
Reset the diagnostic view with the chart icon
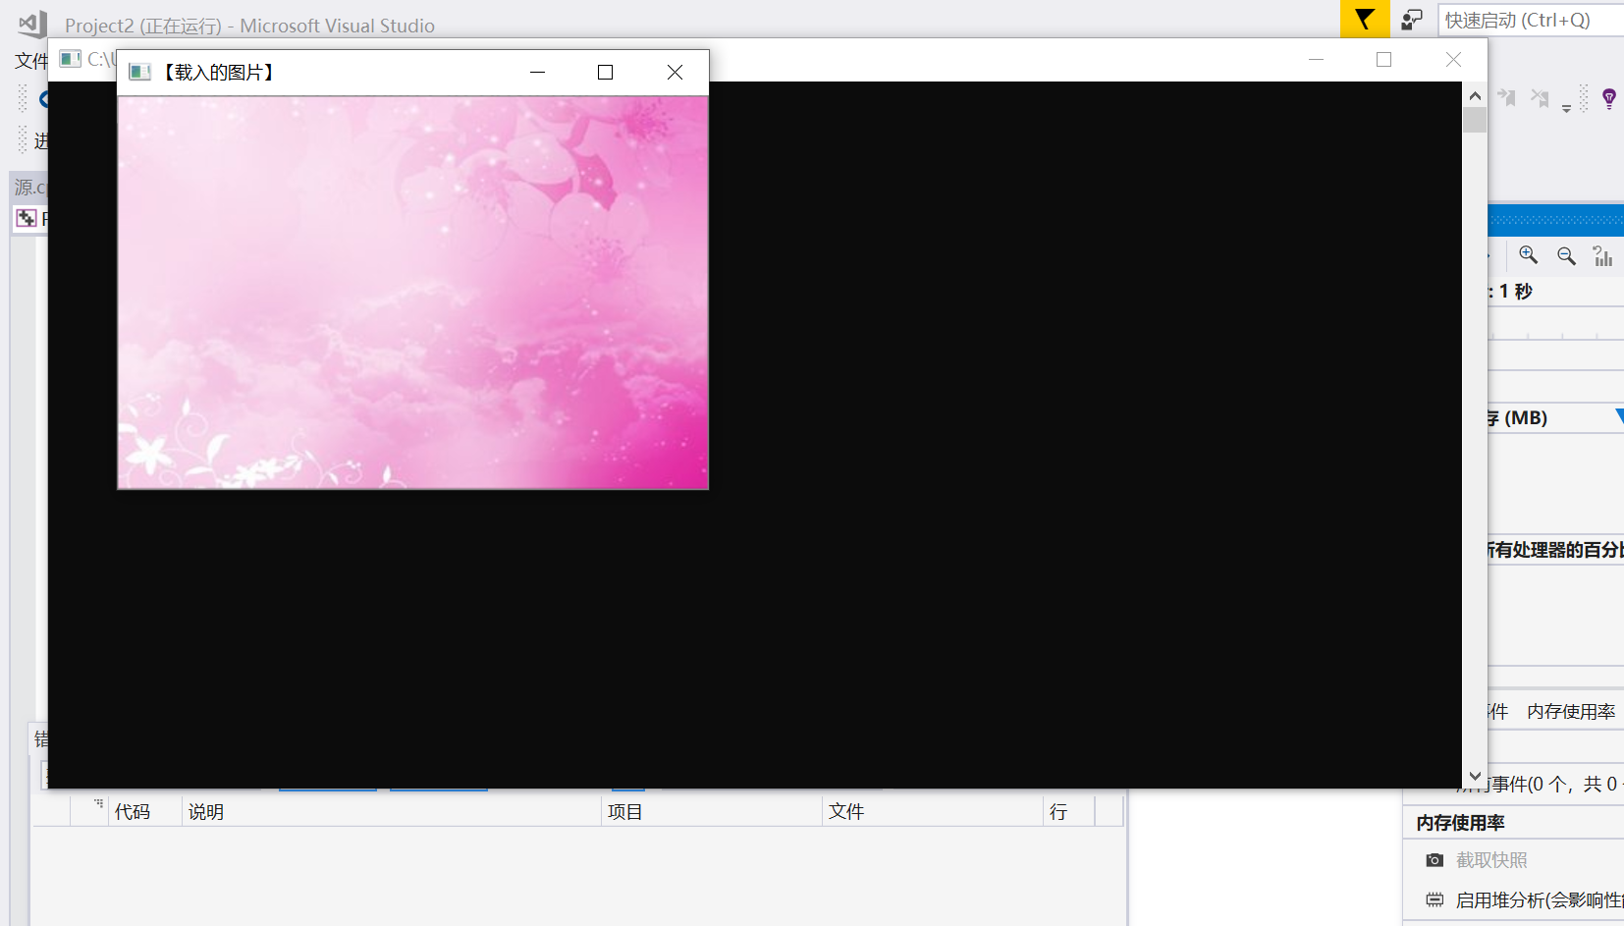[x=1602, y=255]
